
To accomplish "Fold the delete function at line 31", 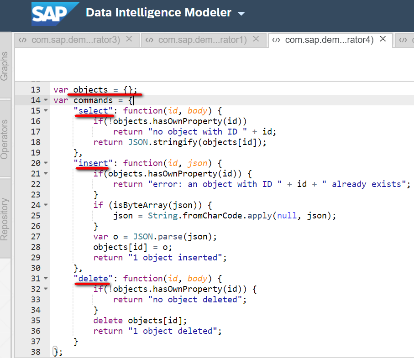I will (x=46, y=279).
